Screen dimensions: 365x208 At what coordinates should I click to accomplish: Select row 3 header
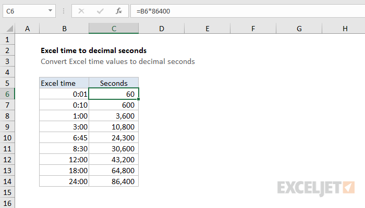click(7, 61)
